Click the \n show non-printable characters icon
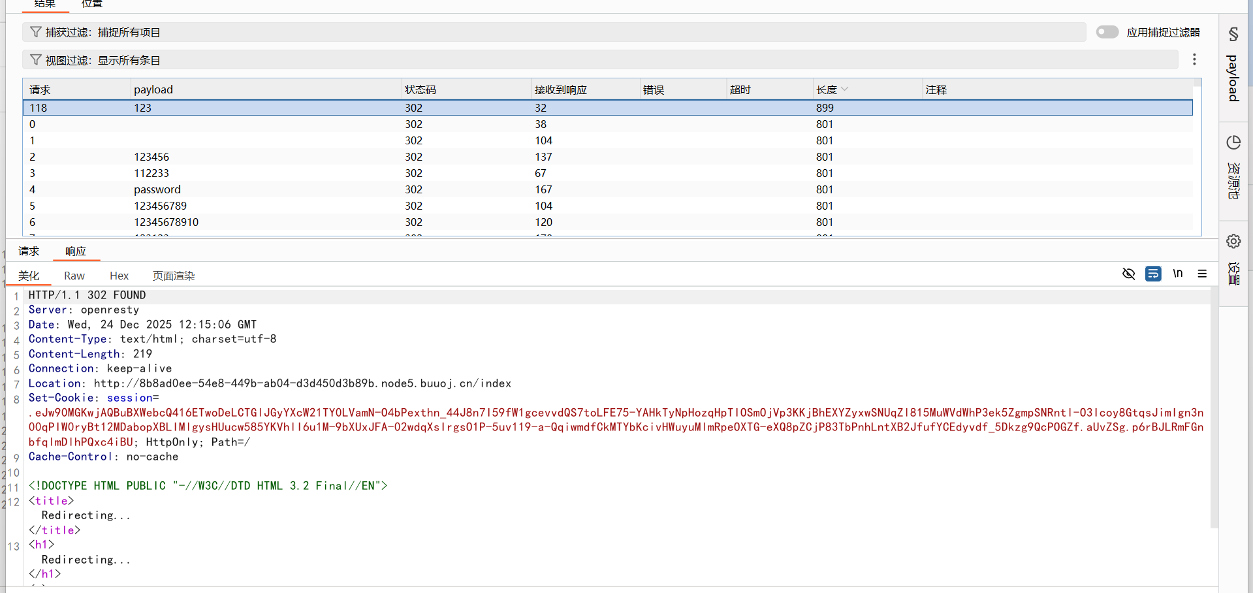This screenshot has width=1253, height=593. pos(1178,274)
